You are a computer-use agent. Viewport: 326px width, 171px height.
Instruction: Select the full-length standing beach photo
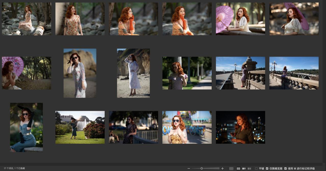[x=133, y=73]
